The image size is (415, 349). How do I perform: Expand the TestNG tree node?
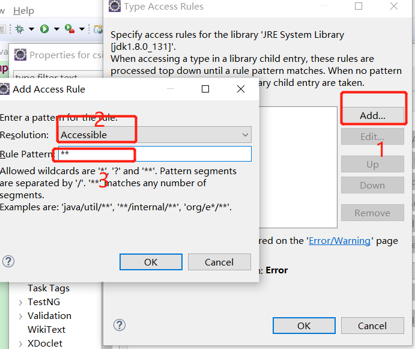click(20, 302)
